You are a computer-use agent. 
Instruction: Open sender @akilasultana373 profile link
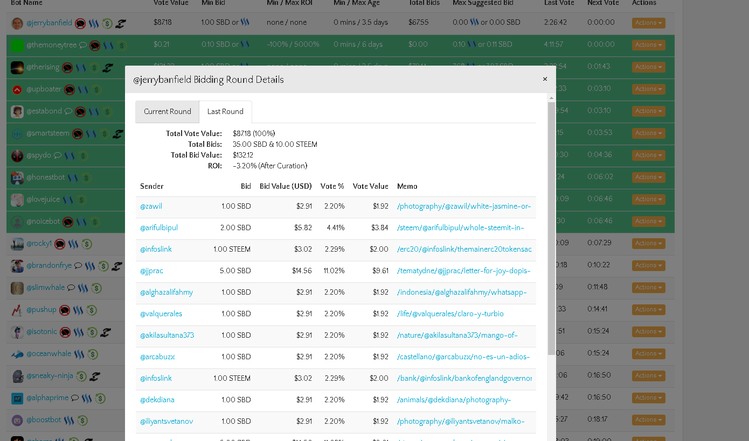click(167, 336)
